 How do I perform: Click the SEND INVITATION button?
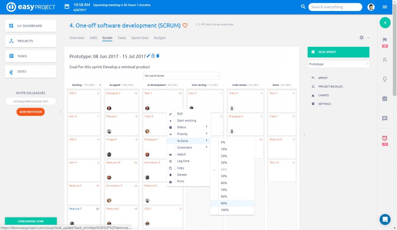(x=30, y=112)
